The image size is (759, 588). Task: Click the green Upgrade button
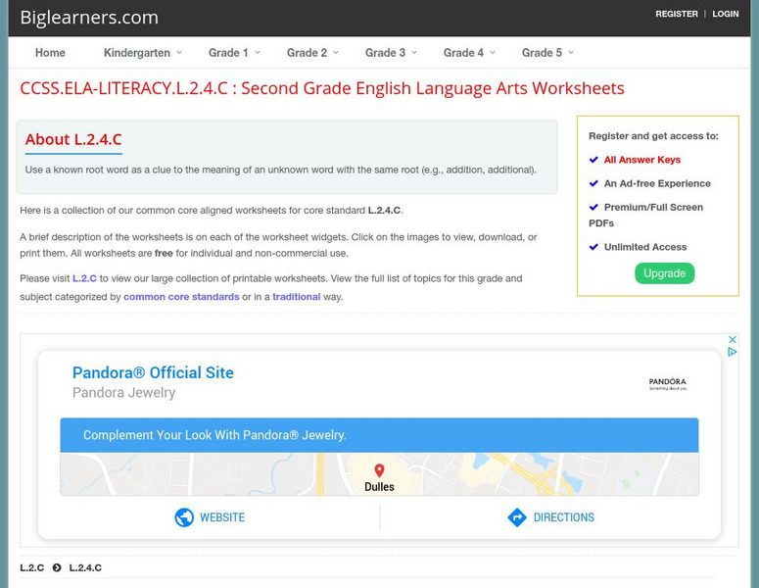coord(665,273)
